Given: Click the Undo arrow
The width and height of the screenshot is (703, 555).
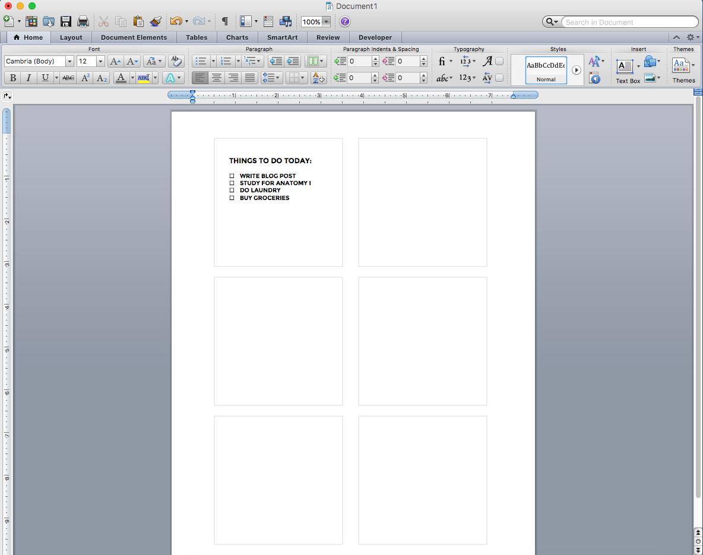Looking at the screenshot, I should (176, 21).
